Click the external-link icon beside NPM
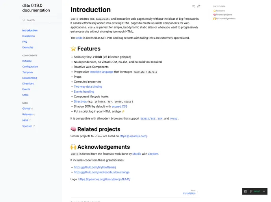This screenshot has height=202, width=271. tap(30, 120)
